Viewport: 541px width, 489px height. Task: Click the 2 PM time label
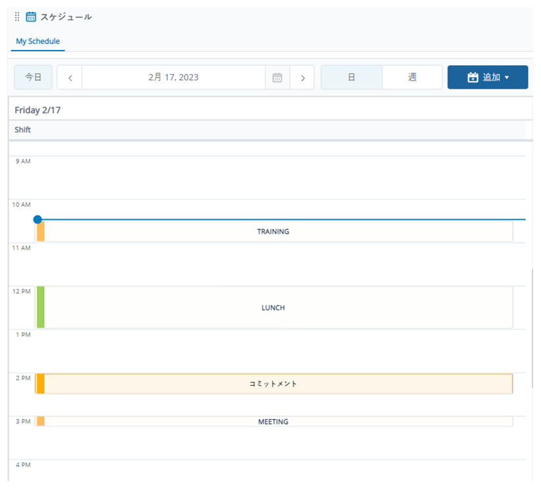[23, 378]
